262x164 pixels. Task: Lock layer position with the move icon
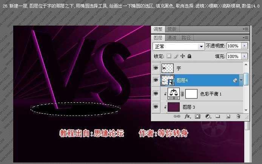coord(182,56)
